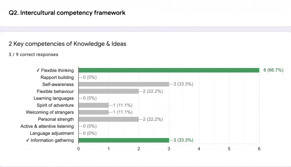
Task: Click the checkmark beside Information gathering
Action: click(x=28, y=140)
